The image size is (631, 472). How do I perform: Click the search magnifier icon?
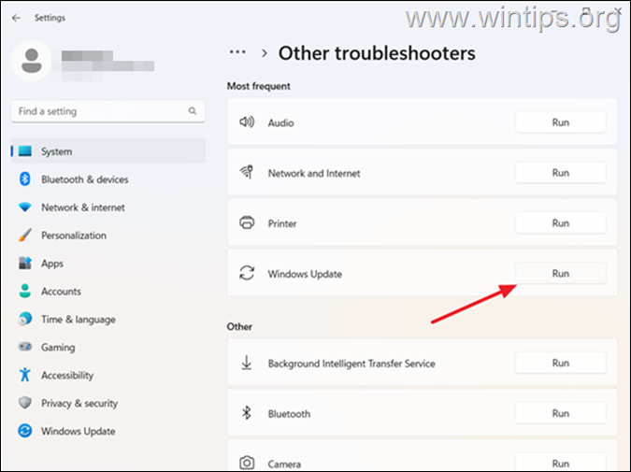[x=193, y=110]
